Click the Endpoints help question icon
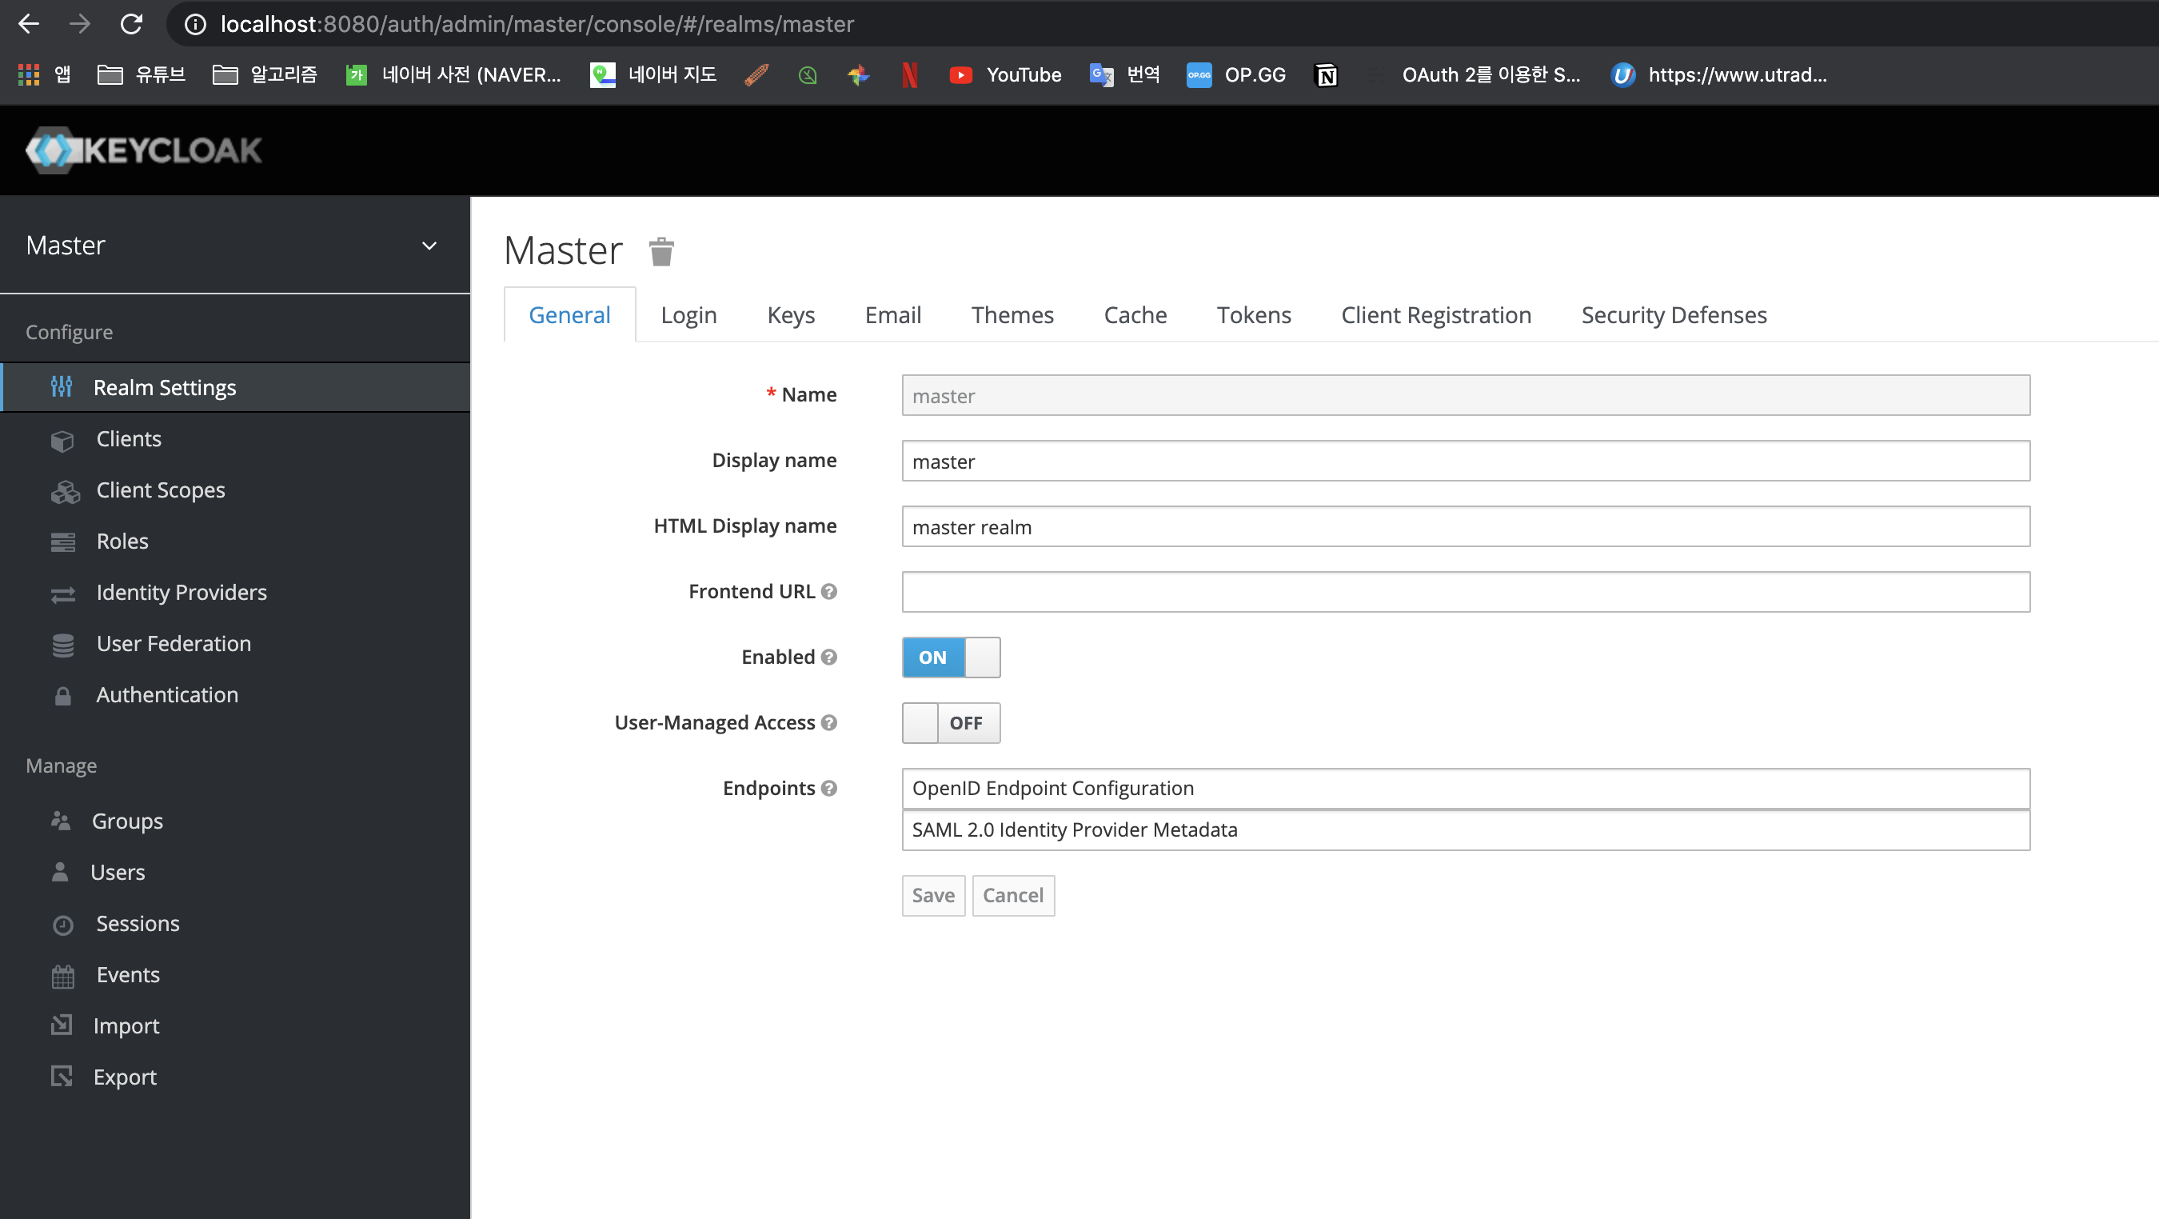Viewport: 2159px width, 1219px height. (x=829, y=789)
